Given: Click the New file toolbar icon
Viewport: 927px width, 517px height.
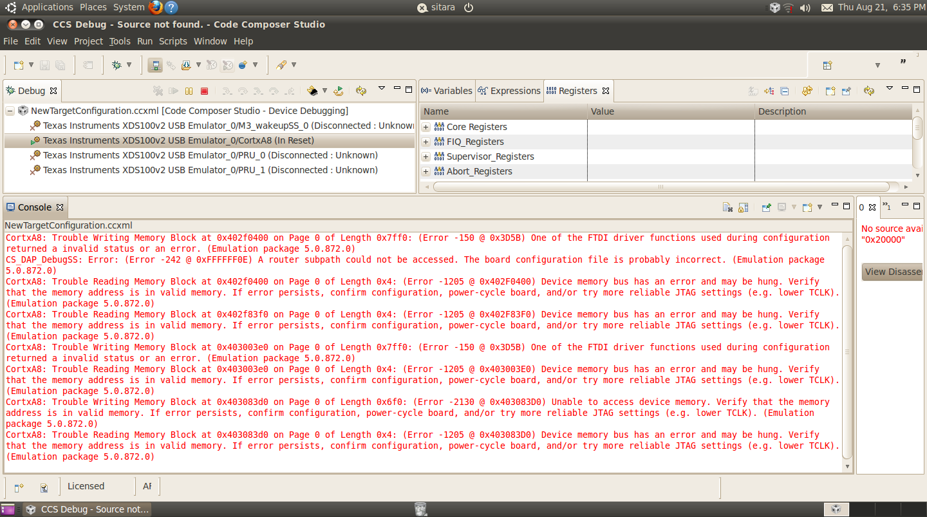Looking at the screenshot, I should 19,65.
